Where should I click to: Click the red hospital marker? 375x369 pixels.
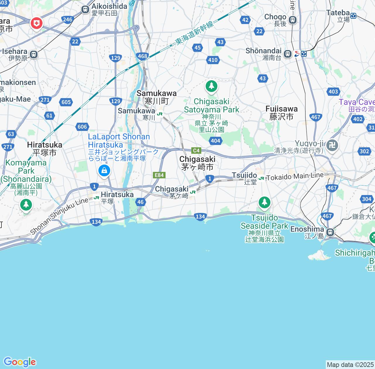coord(37,24)
